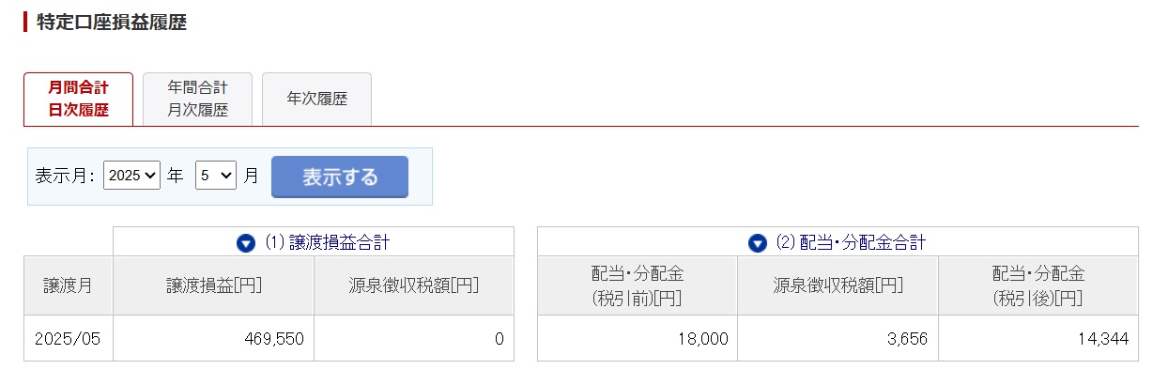Expand the (1) 譲渡損益合計 section header
Image resolution: width=1168 pixels, height=385 pixels.
tap(314, 242)
